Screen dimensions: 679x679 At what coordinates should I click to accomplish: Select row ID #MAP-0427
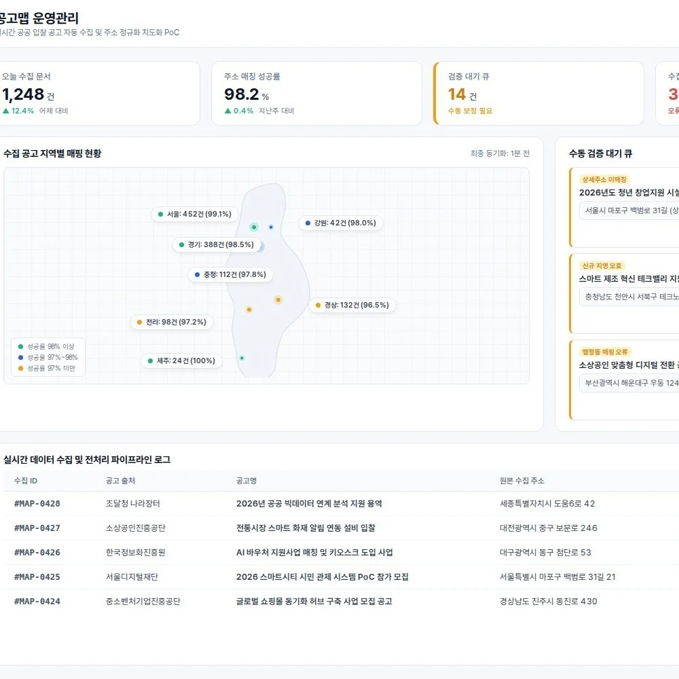tap(37, 528)
